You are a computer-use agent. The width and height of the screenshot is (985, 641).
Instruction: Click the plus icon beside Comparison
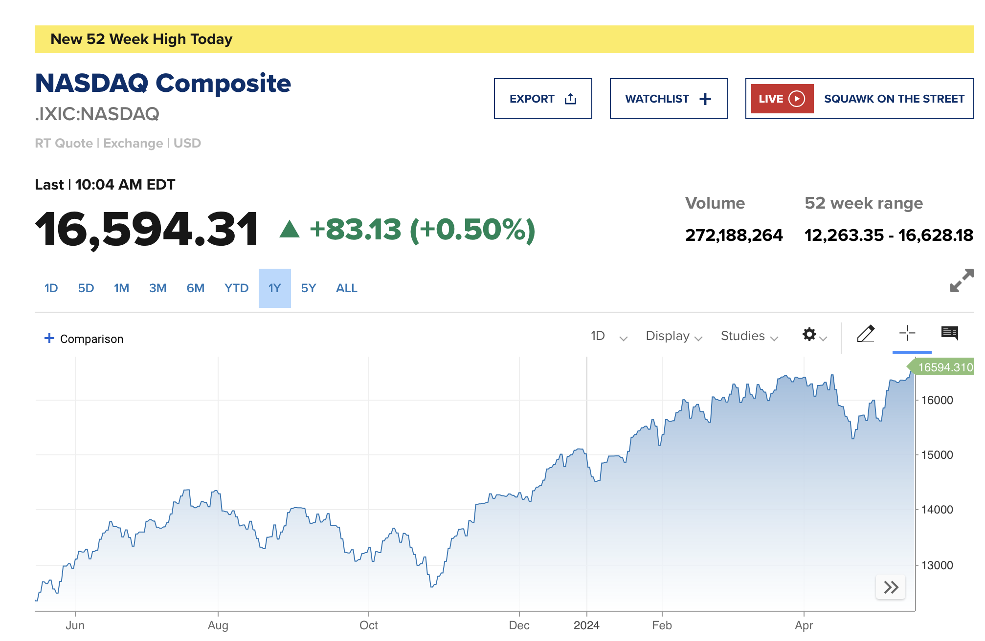(x=49, y=338)
